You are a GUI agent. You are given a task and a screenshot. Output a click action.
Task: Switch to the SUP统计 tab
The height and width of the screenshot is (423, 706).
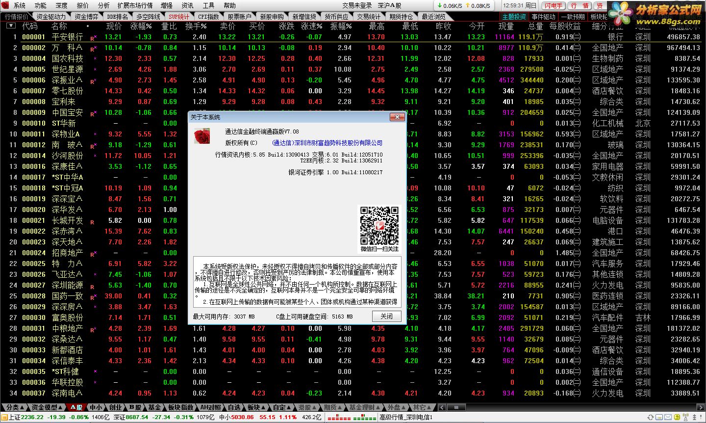pos(178,17)
